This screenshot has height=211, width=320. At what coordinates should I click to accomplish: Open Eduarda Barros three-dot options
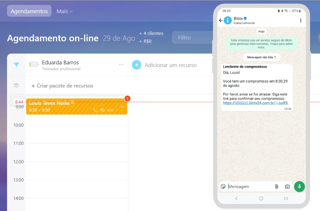(x=121, y=65)
